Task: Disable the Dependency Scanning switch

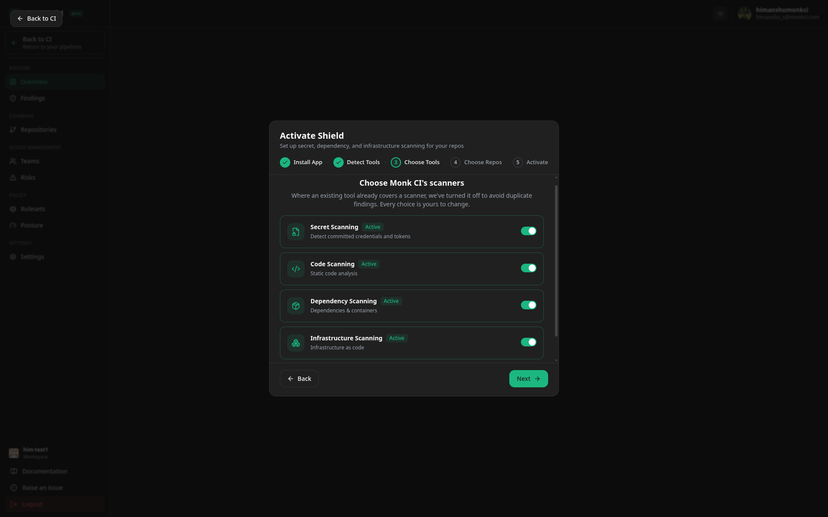Action: 528,305
